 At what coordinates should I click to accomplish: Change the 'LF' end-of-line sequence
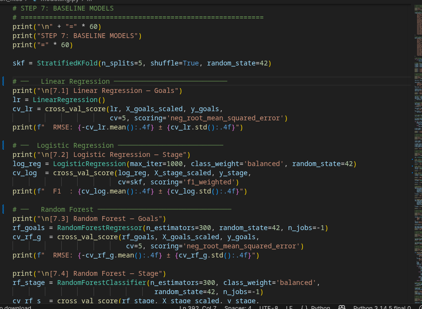pos(289,308)
